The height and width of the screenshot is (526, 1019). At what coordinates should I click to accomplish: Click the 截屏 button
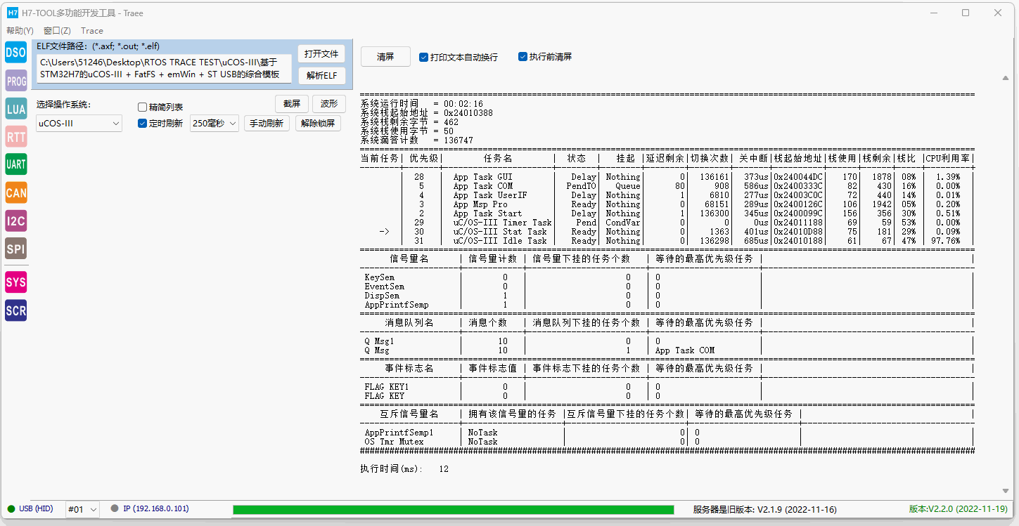(292, 104)
